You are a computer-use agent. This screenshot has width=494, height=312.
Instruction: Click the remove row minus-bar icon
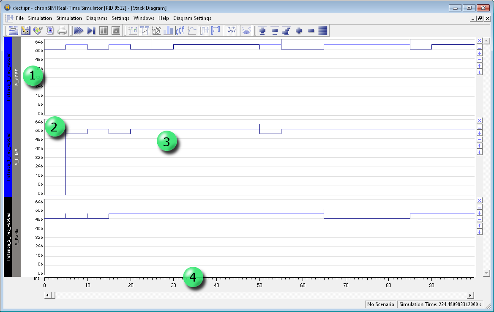click(274, 30)
